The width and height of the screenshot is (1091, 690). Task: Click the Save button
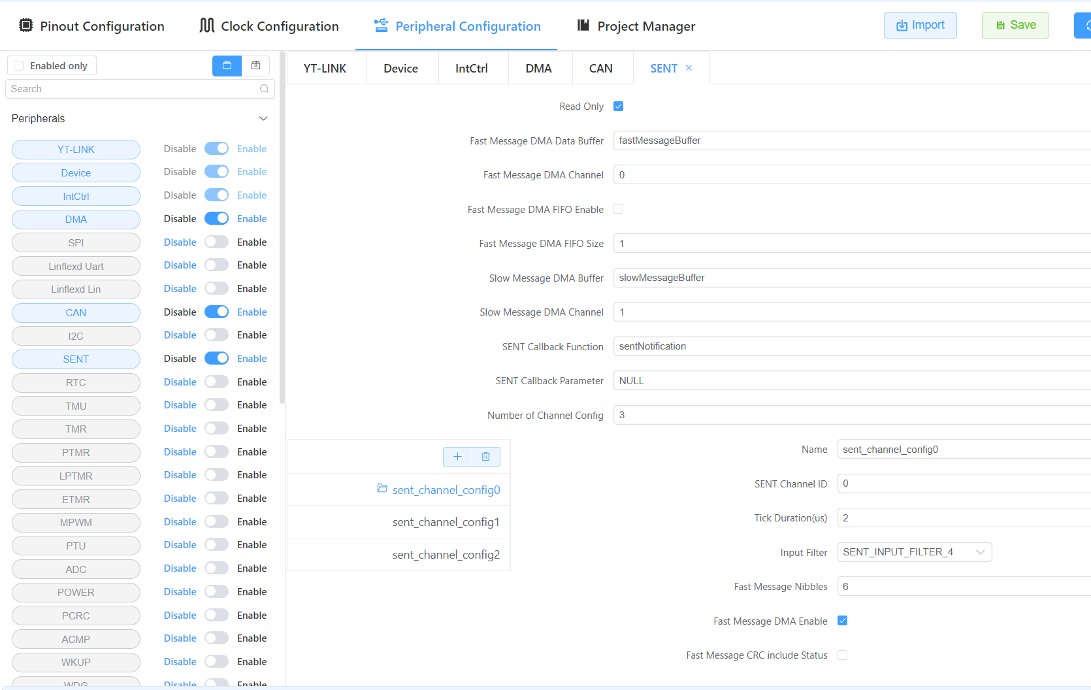1015,25
